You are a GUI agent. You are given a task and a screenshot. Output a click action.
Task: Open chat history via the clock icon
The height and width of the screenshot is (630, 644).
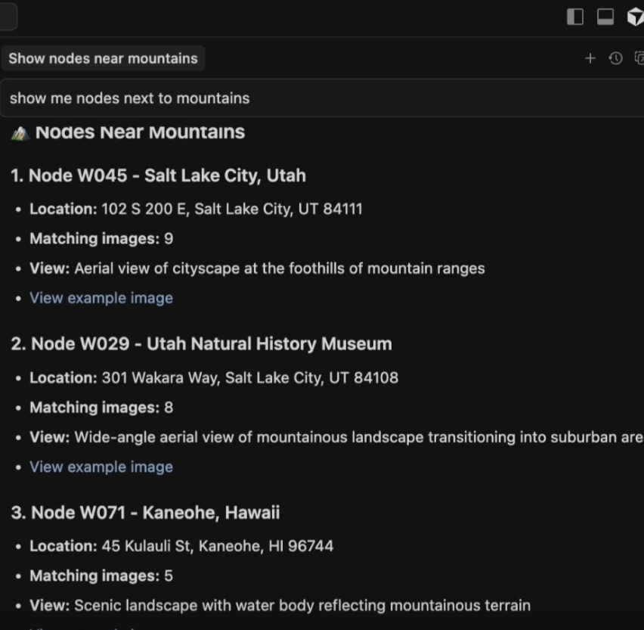(x=615, y=58)
